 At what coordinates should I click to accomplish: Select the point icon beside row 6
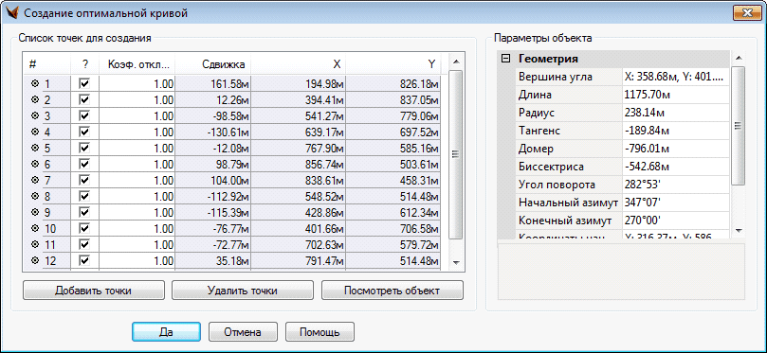[x=35, y=164]
